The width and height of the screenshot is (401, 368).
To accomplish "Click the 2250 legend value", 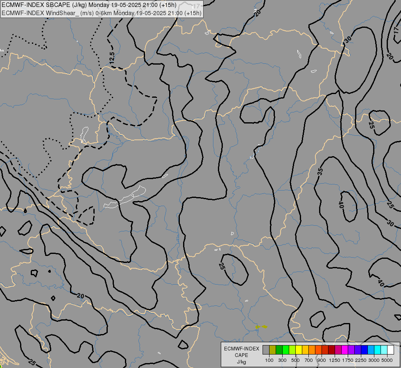I will (x=361, y=360).
